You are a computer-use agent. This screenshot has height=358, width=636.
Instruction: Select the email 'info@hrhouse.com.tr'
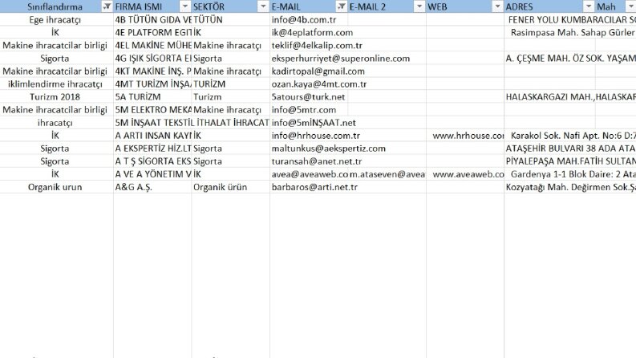[316, 136]
